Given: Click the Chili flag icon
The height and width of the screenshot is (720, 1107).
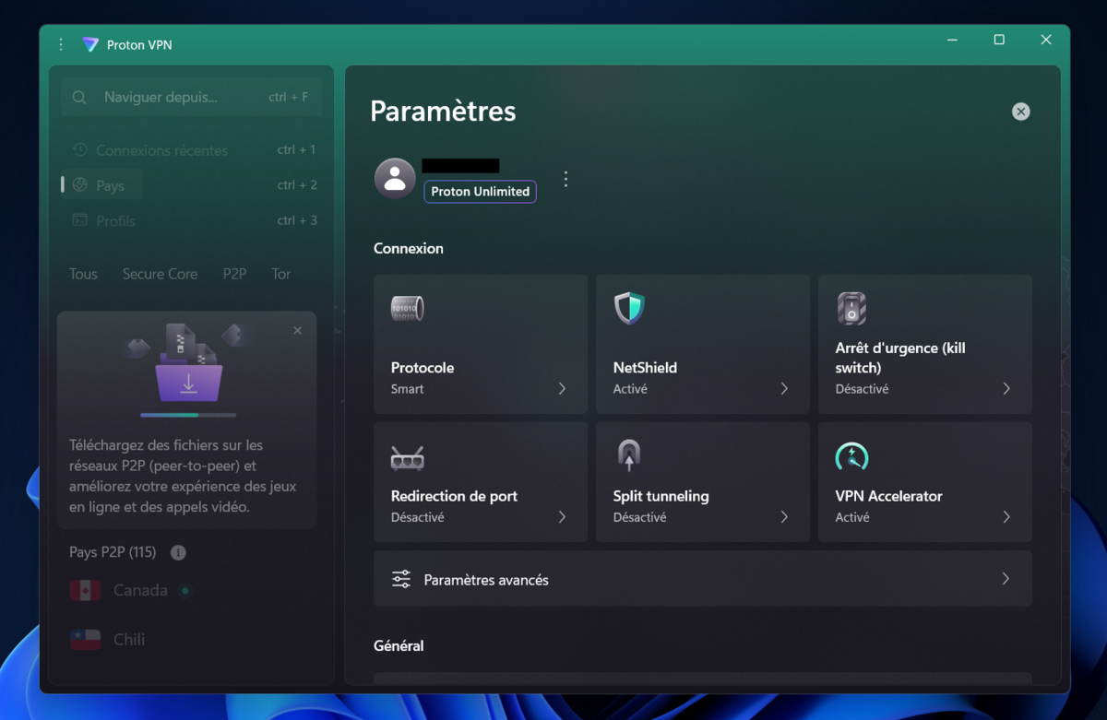Looking at the screenshot, I should (x=86, y=639).
